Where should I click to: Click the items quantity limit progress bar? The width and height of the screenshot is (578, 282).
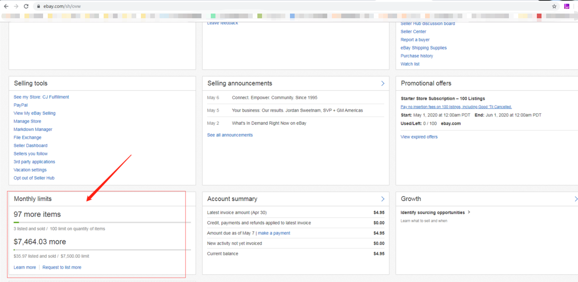point(102,222)
